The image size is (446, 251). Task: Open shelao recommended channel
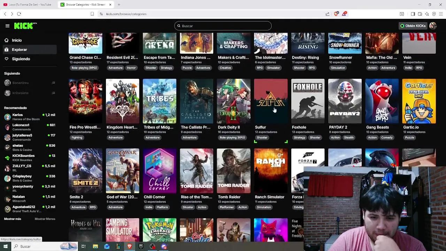click(x=30, y=148)
